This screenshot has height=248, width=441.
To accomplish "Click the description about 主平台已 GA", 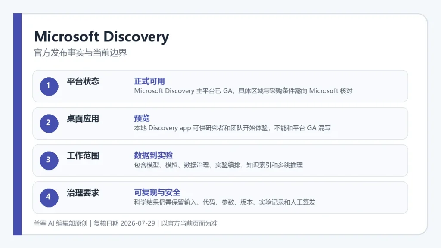I will tap(243, 91).
